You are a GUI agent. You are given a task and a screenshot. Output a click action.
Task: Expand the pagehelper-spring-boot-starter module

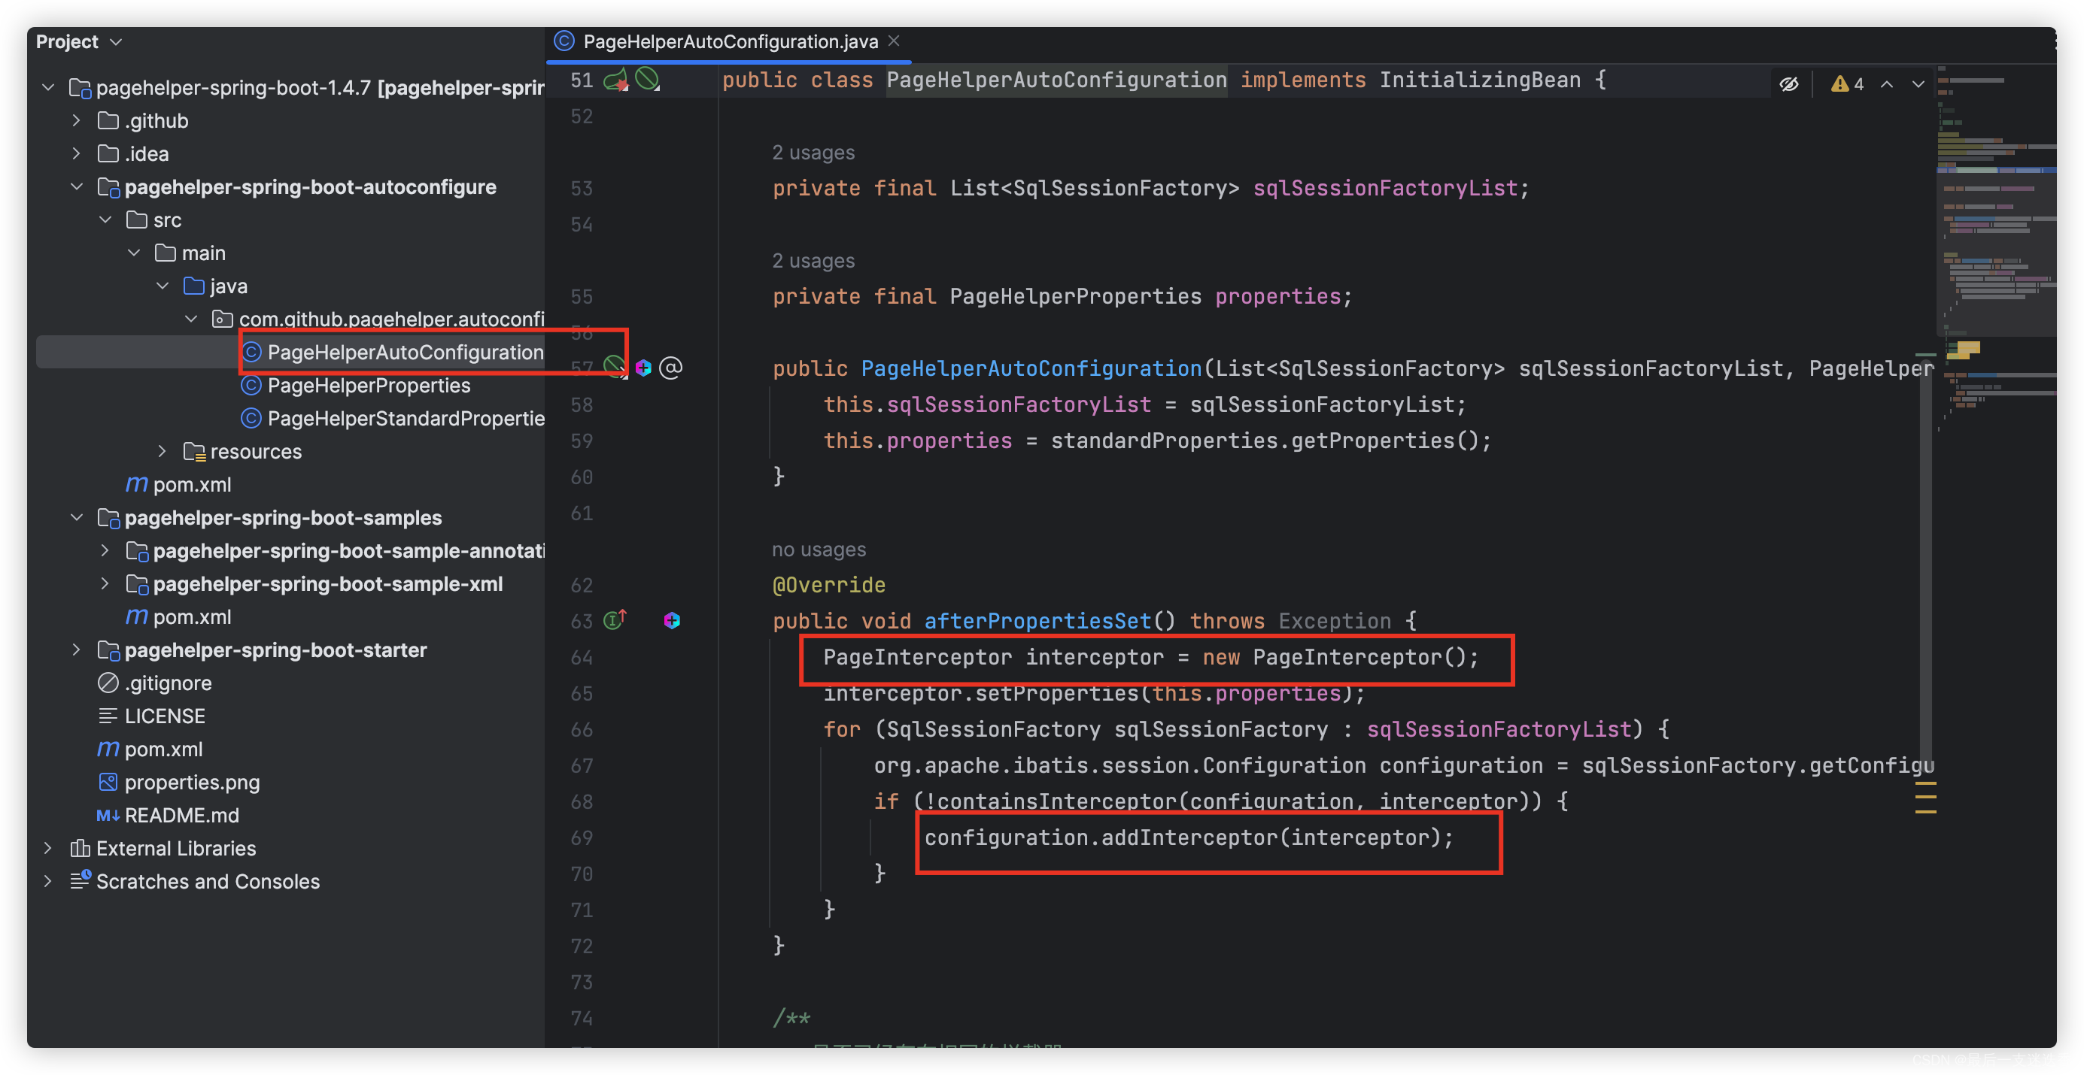(x=77, y=650)
